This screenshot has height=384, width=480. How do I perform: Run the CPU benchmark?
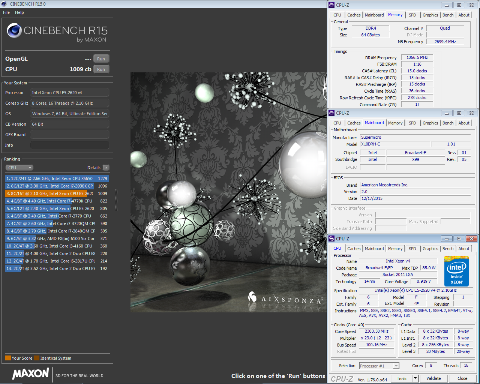tap(101, 69)
